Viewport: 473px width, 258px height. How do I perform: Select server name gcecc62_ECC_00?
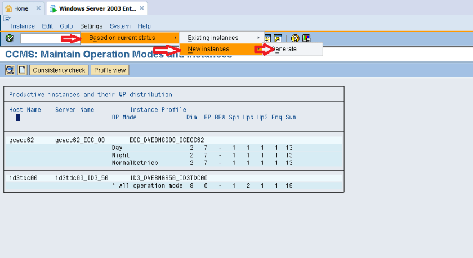80,140
